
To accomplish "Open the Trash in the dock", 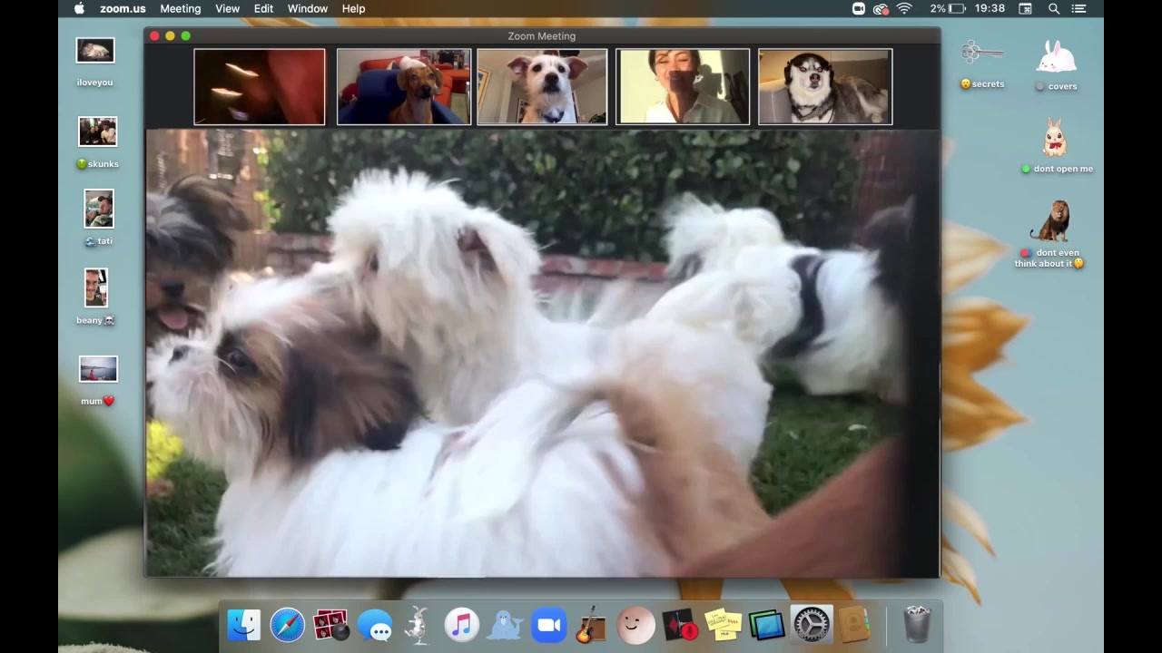I will pyautogui.click(x=918, y=626).
